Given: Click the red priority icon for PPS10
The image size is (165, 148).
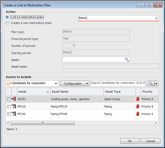Looking at the screenshot, I should [138, 106].
